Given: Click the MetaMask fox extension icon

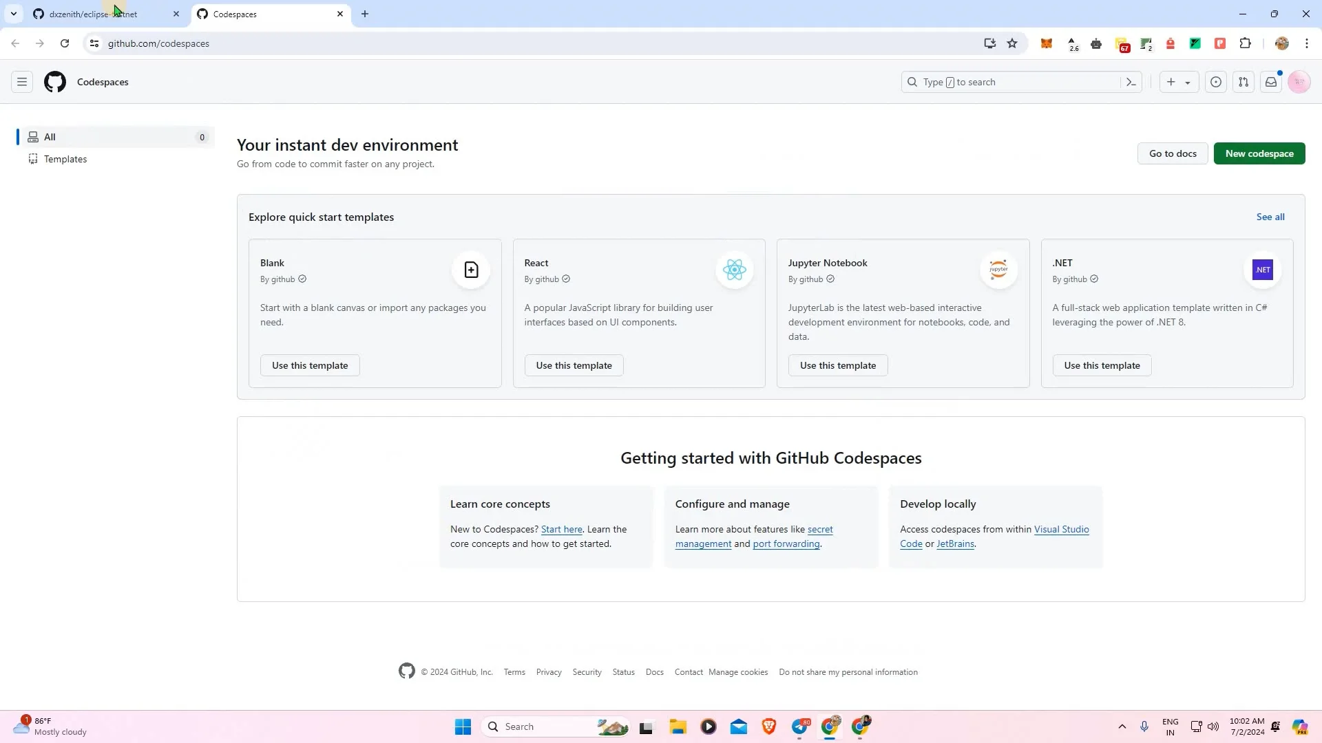Looking at the screenshot, I should pos(1047,43).
